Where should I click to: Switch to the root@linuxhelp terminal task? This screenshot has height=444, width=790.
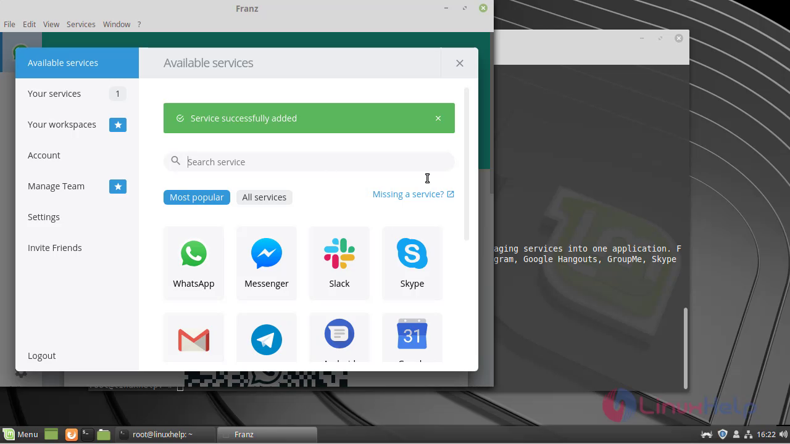166,434
